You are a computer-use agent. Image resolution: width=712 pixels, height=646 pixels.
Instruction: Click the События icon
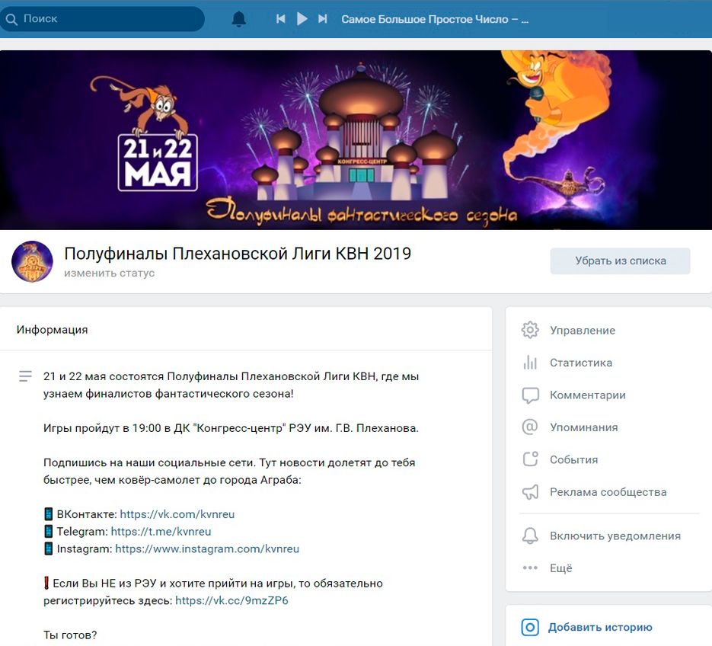(530, 459)
